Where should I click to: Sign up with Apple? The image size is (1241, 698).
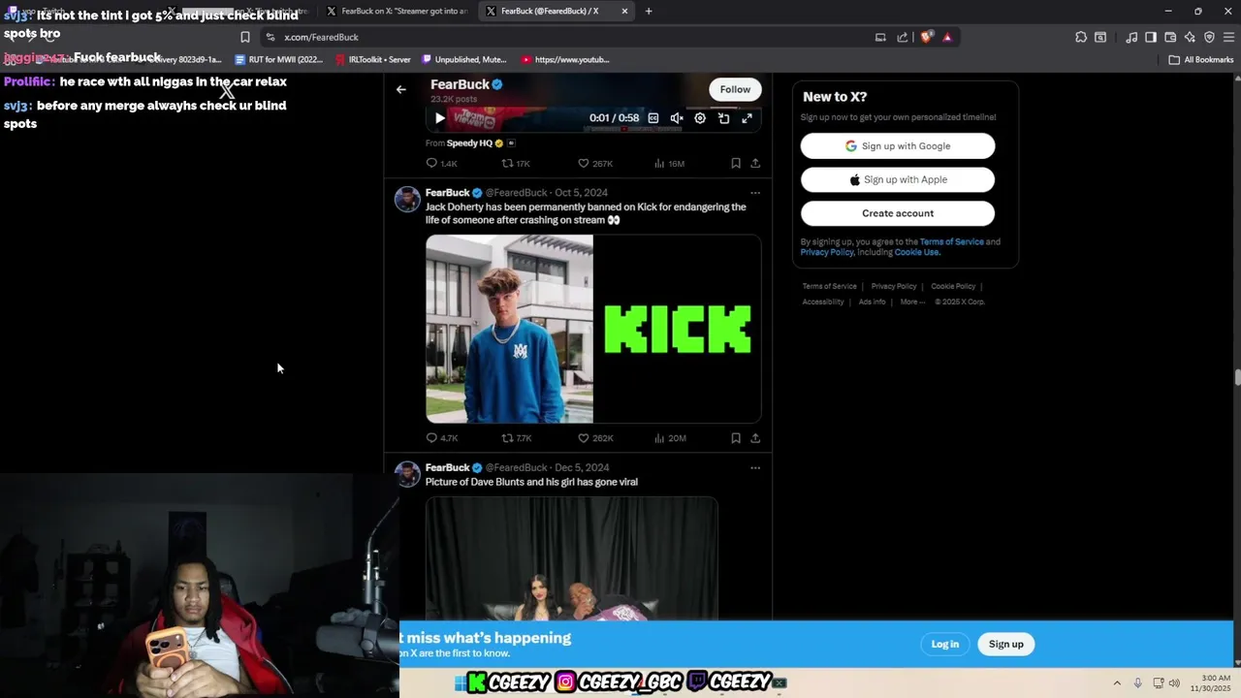[x=898, y=179]
